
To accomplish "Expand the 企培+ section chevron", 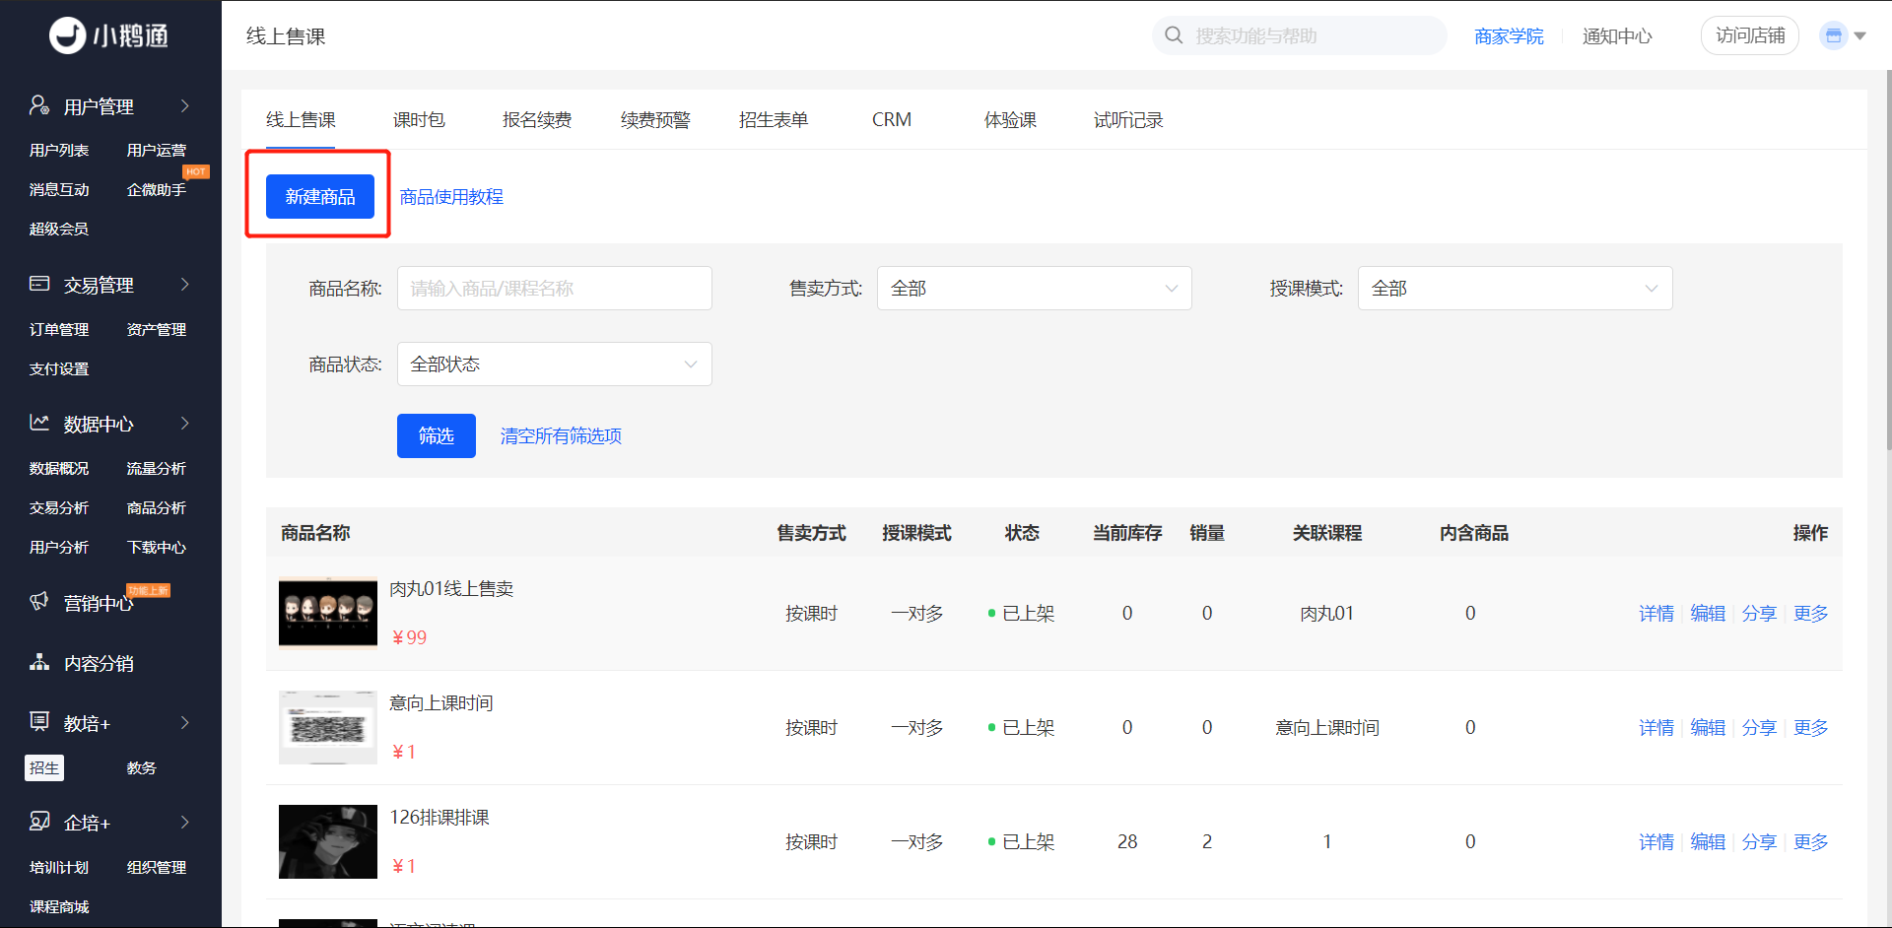I will pyautogui.click(x=184, y=822).
